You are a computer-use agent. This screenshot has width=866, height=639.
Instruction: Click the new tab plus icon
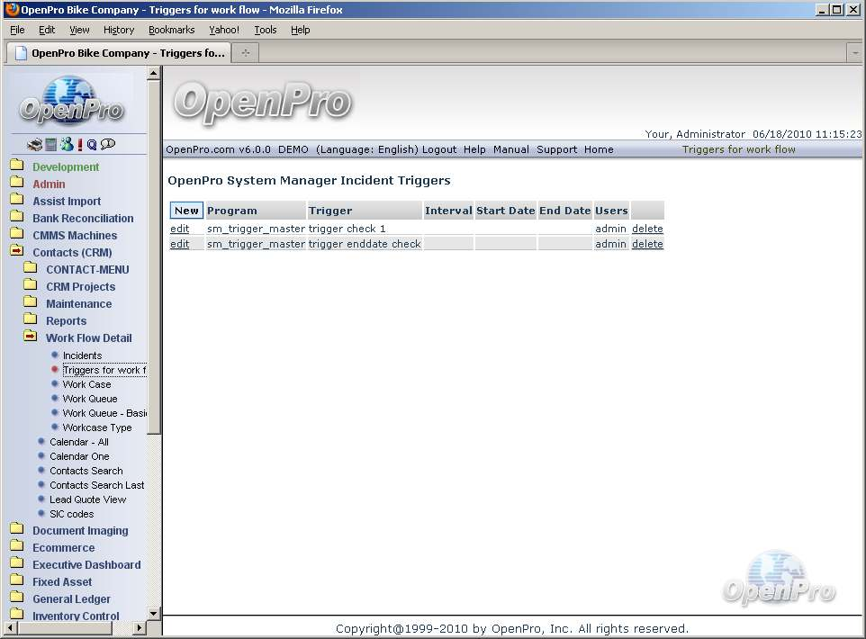click(245, 53)
